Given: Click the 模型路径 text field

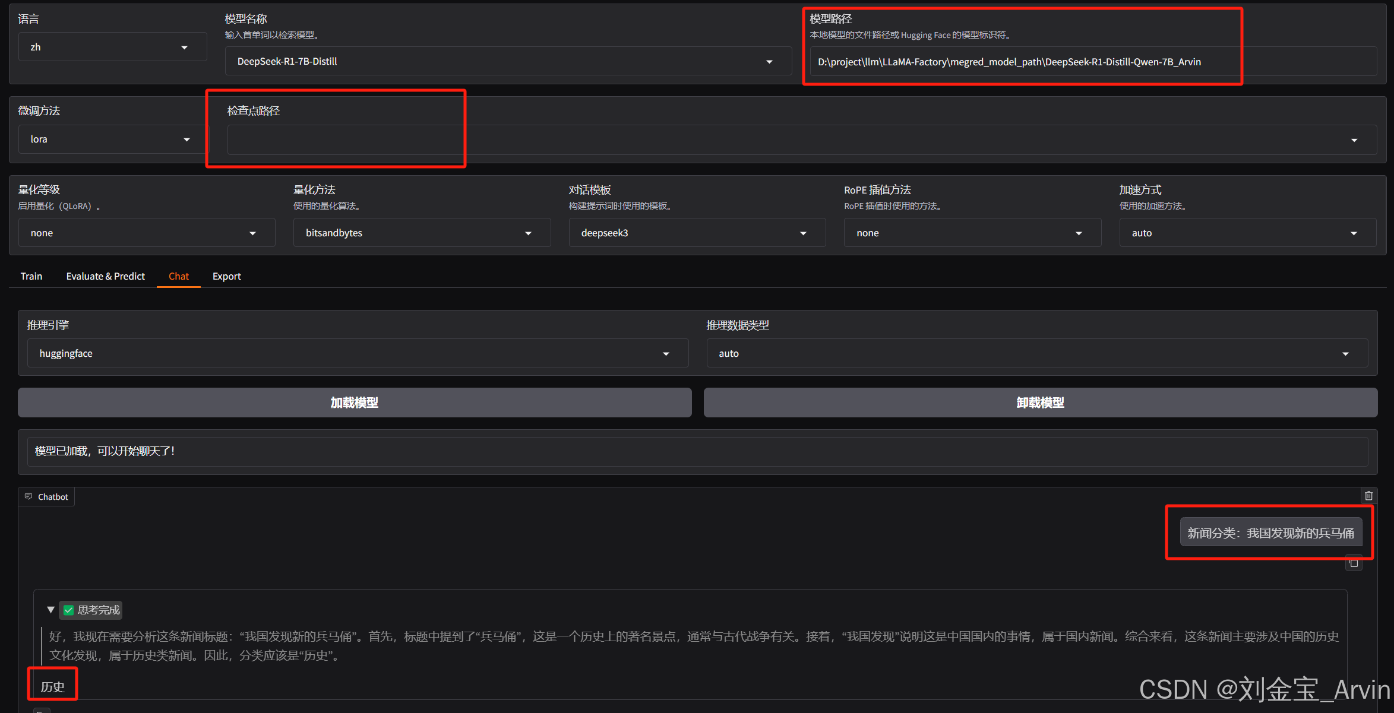Looking at the screenshot, I should (1092, 62).
